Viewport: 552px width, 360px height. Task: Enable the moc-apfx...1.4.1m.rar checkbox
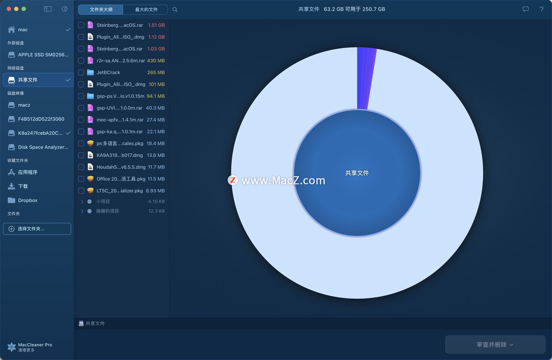(81, 120)
